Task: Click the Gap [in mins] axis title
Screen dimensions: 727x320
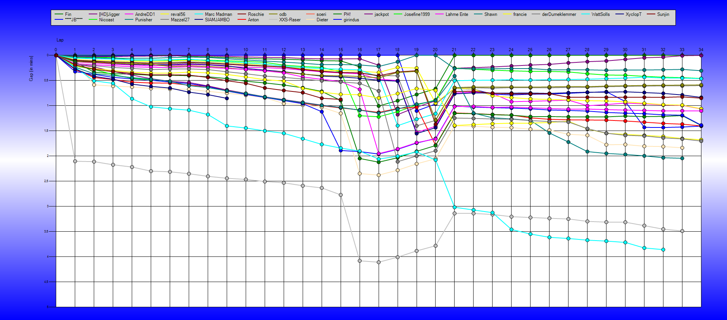Action: coord(31,69)
